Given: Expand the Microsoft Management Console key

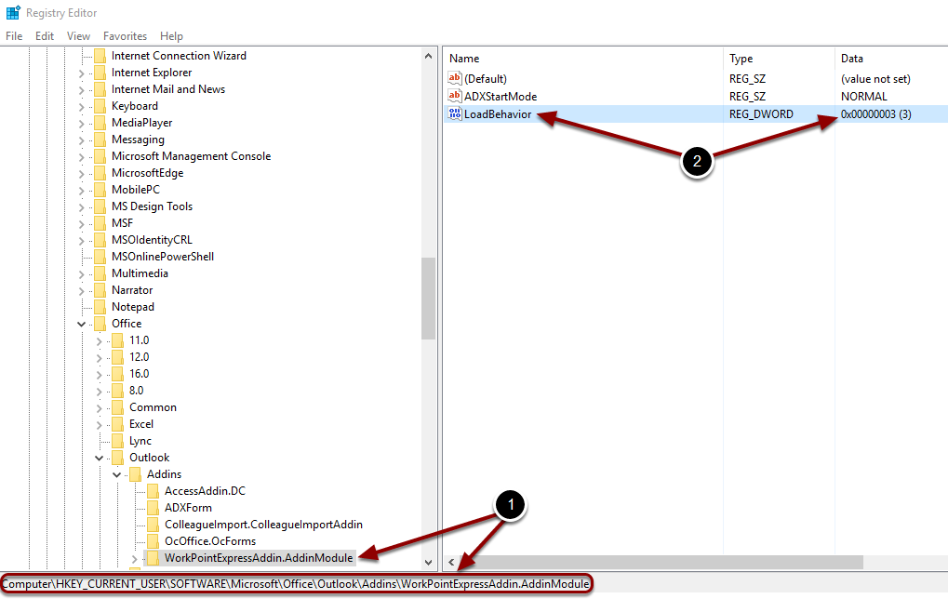Looking at the screenshot, I should [x=82, y=157].
